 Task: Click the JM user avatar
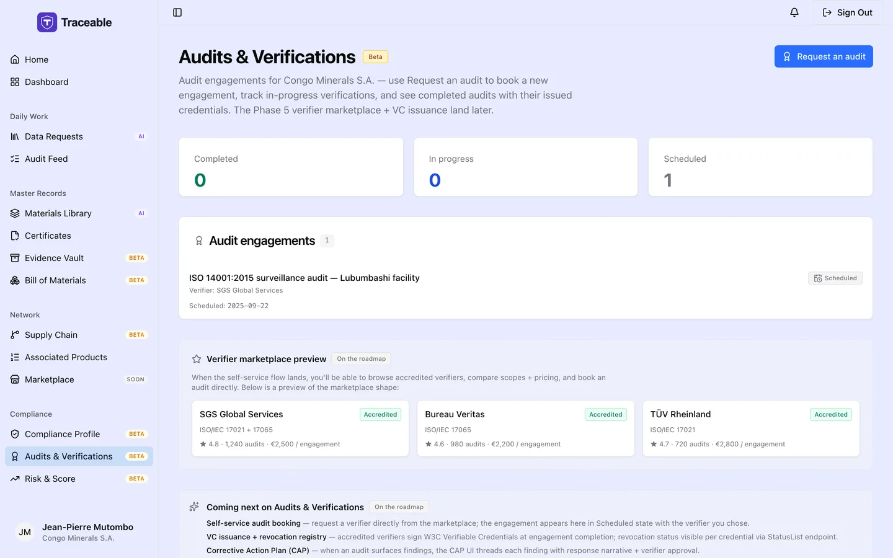coord(25,532)
